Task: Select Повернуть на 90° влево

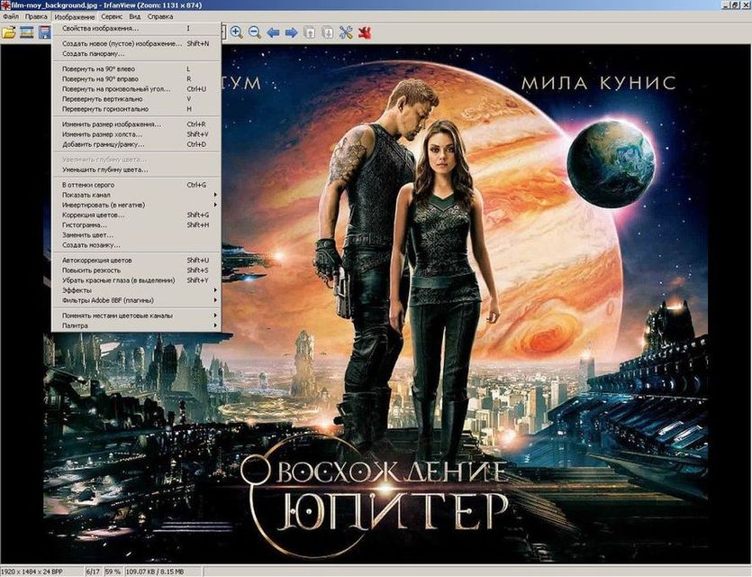Action: click(x=102, y=69)
